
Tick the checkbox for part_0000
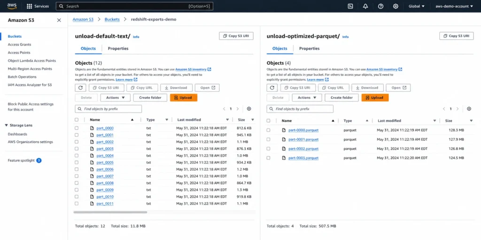tap(77, 128)
